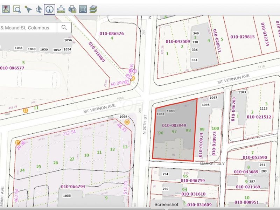Open the print map tool

[x=72, y=9]
